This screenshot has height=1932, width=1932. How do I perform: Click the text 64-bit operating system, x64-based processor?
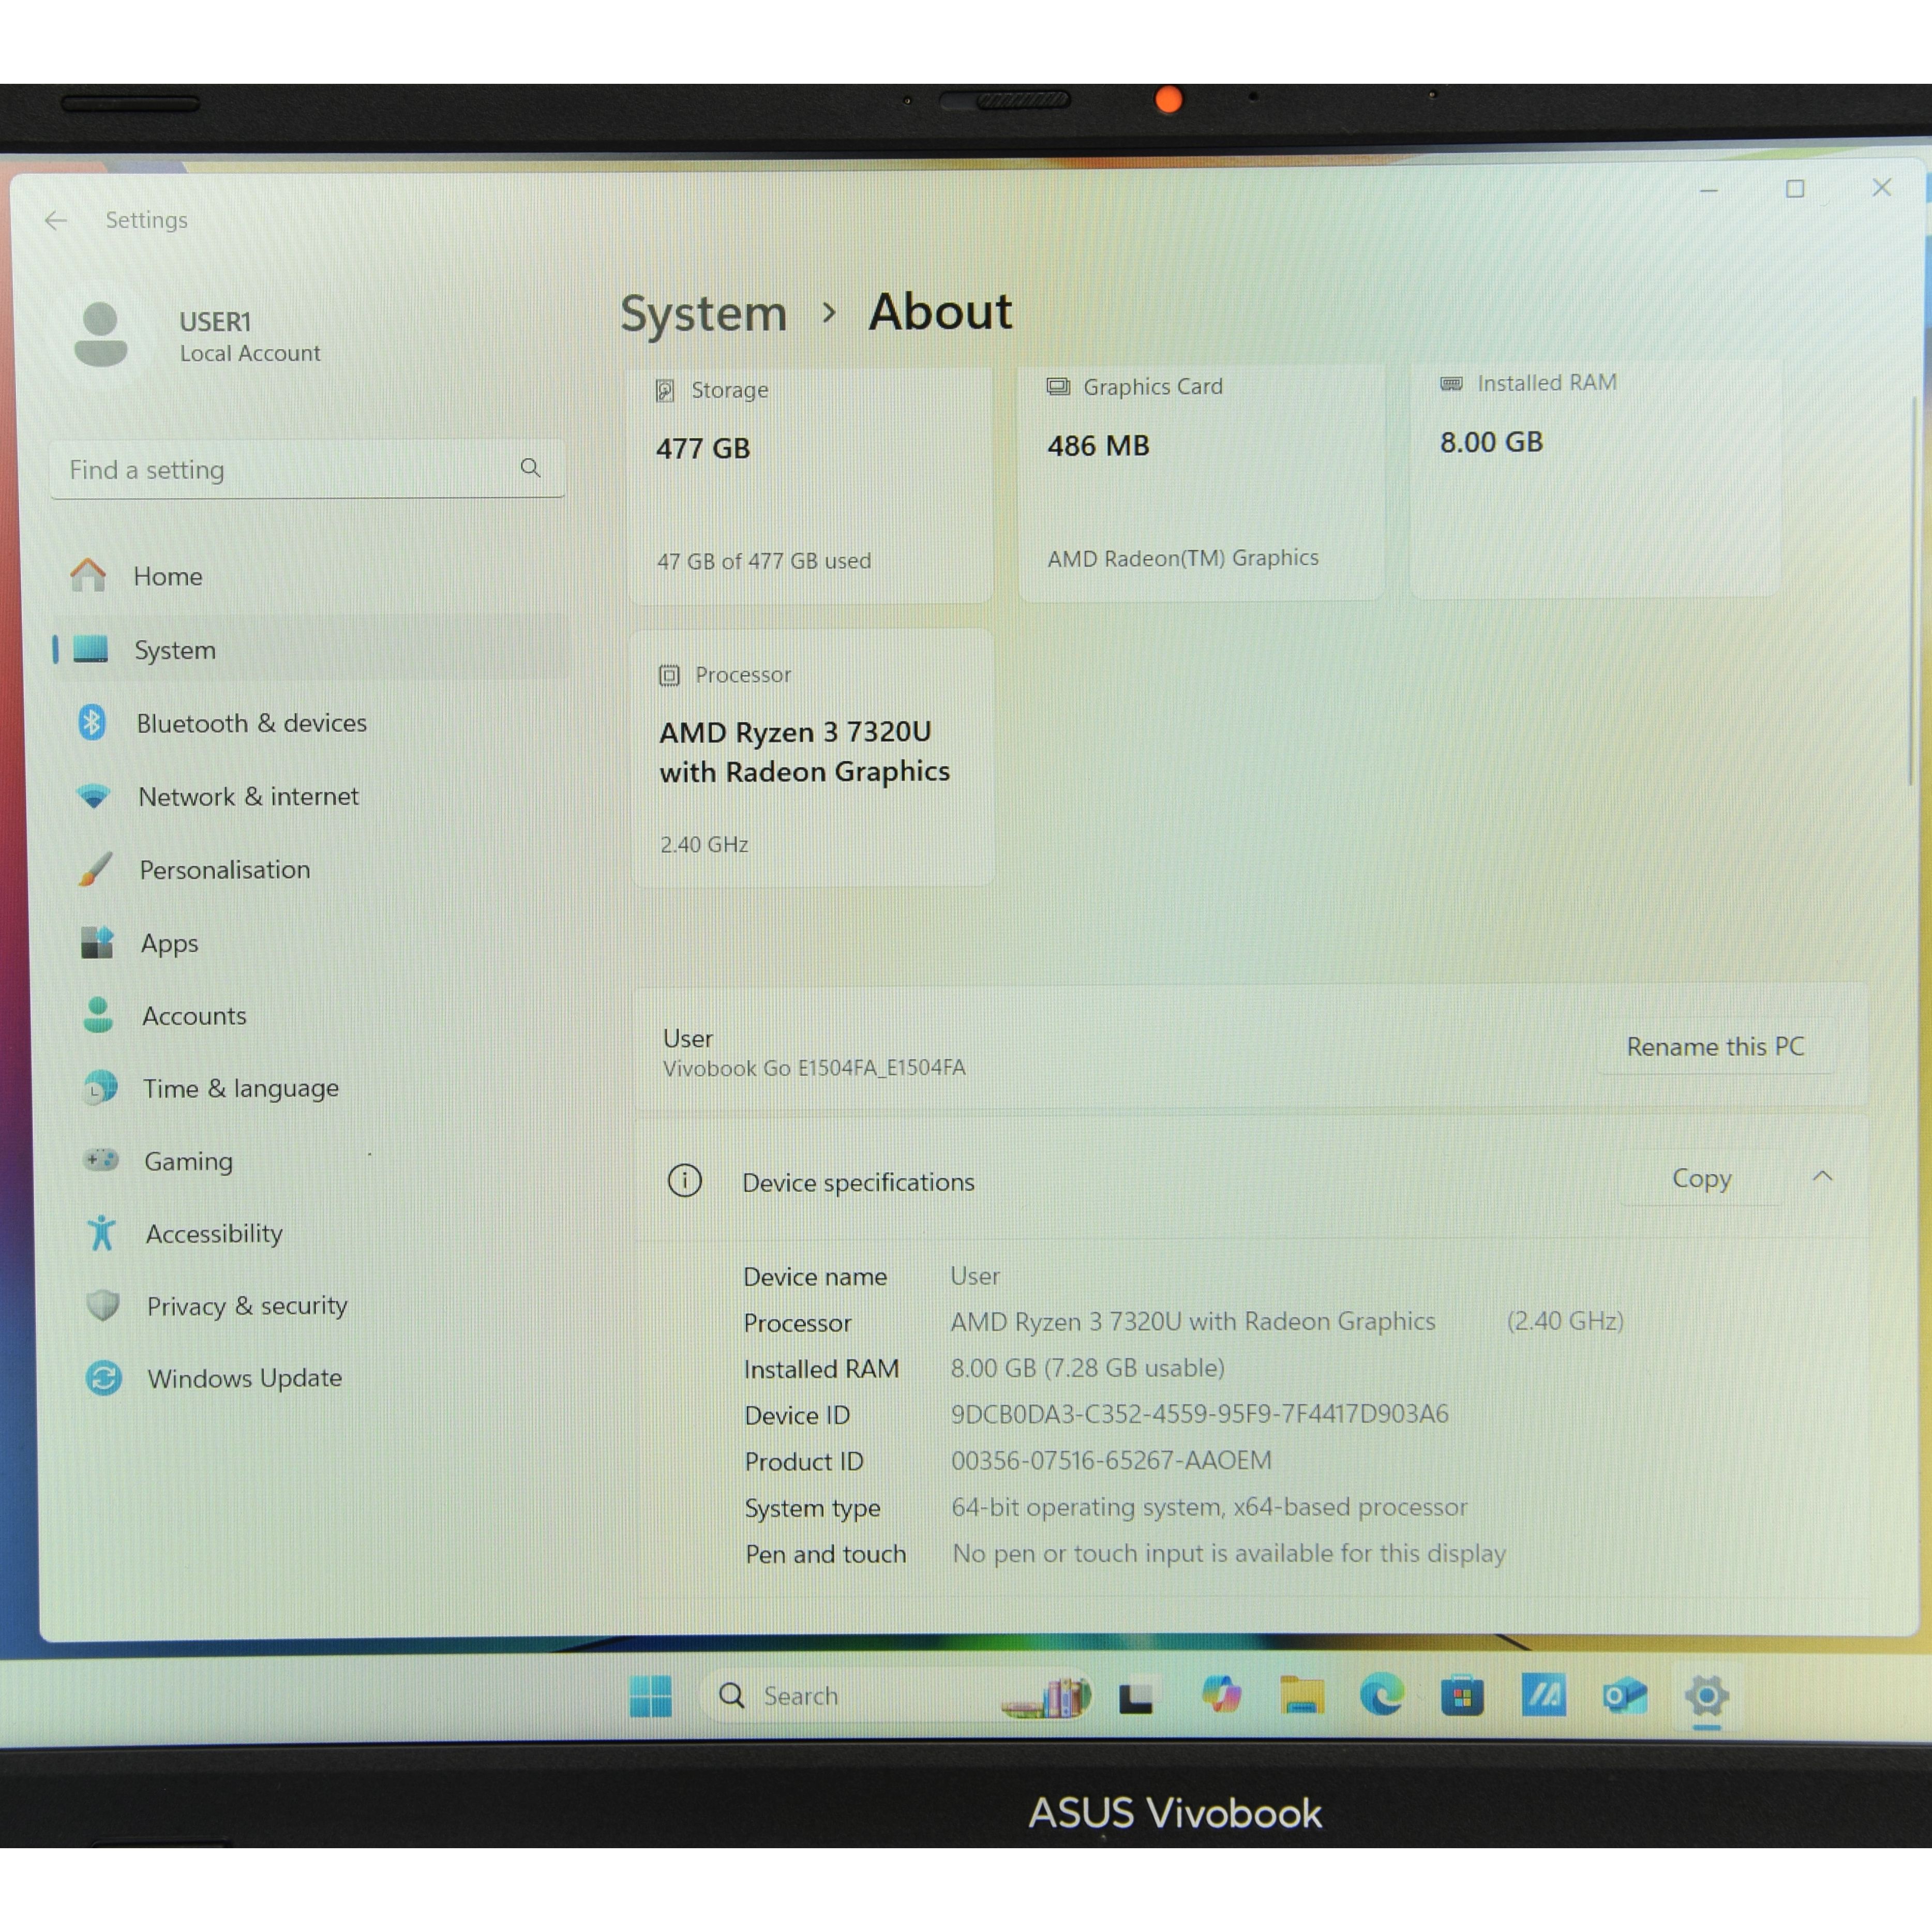(1209, 1507)
